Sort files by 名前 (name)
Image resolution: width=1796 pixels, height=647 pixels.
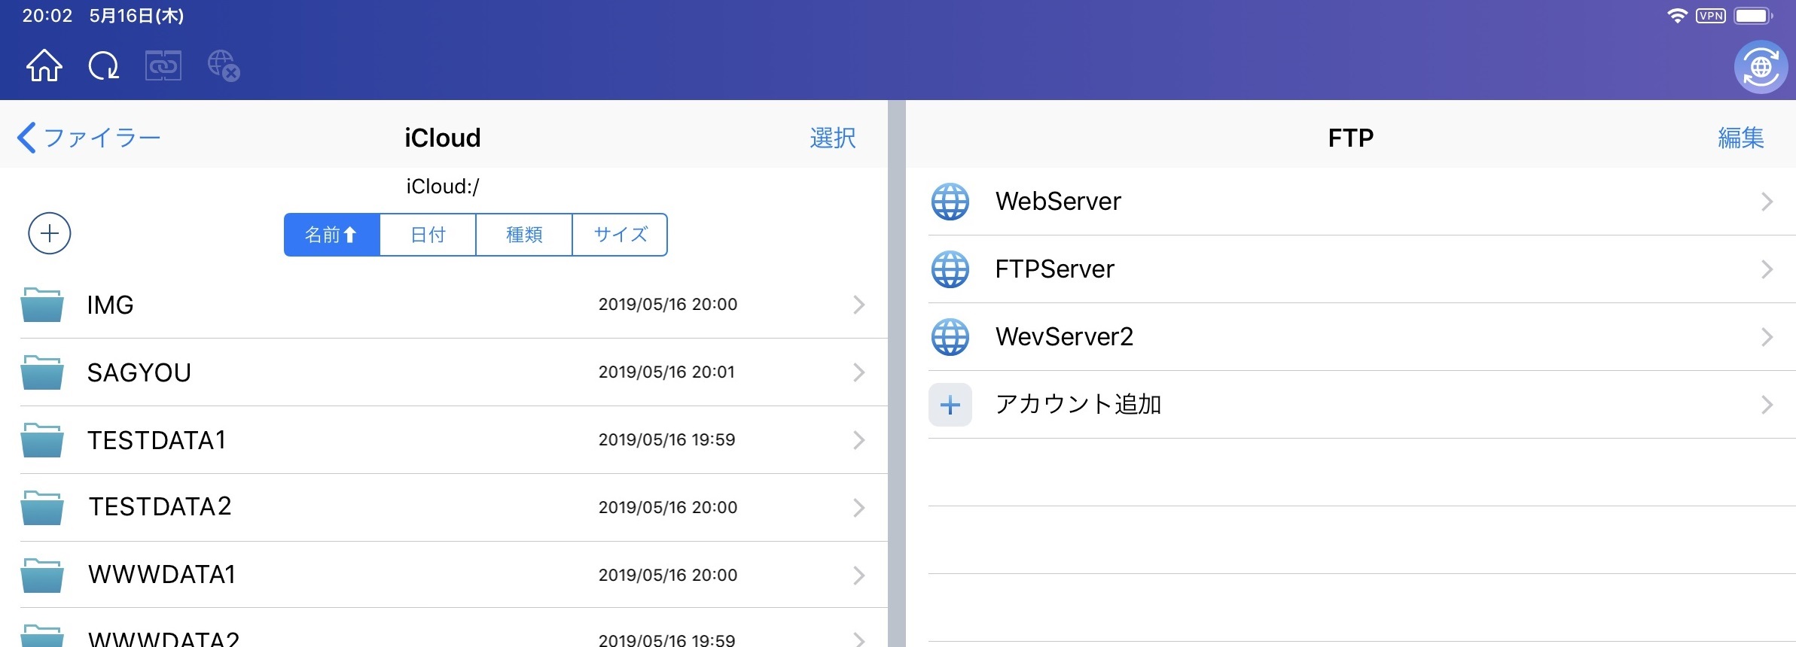click(331, 235)
